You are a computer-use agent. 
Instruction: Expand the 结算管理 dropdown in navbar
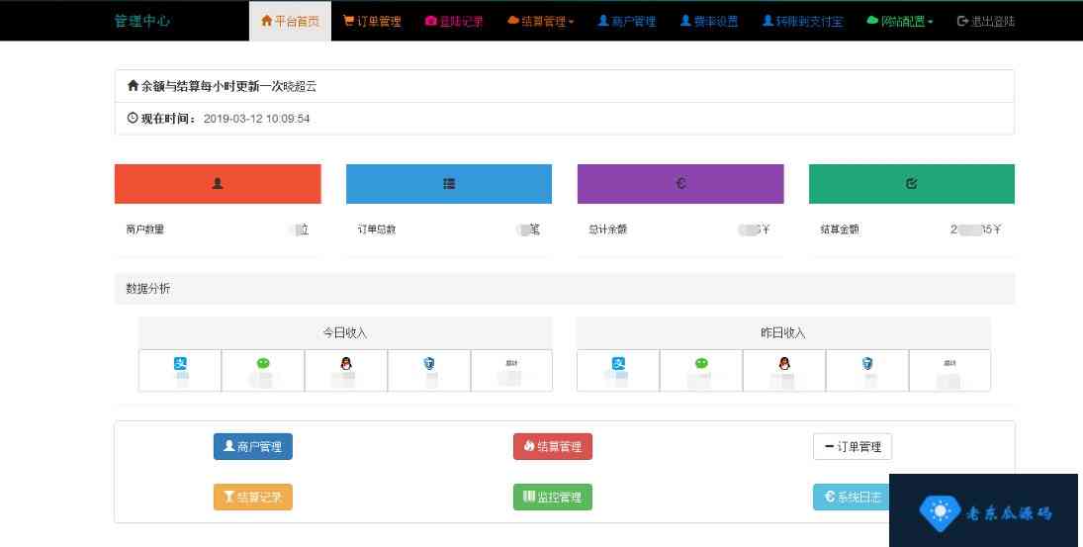pos(540,21)
